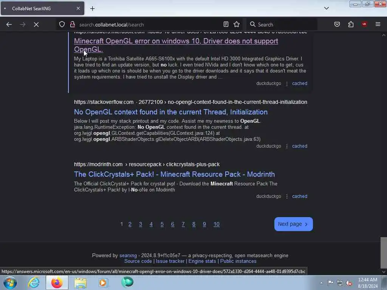The image size is (387, 290).
Task: Open the tracking protection shield icon
Action: [x=62, y=25]
